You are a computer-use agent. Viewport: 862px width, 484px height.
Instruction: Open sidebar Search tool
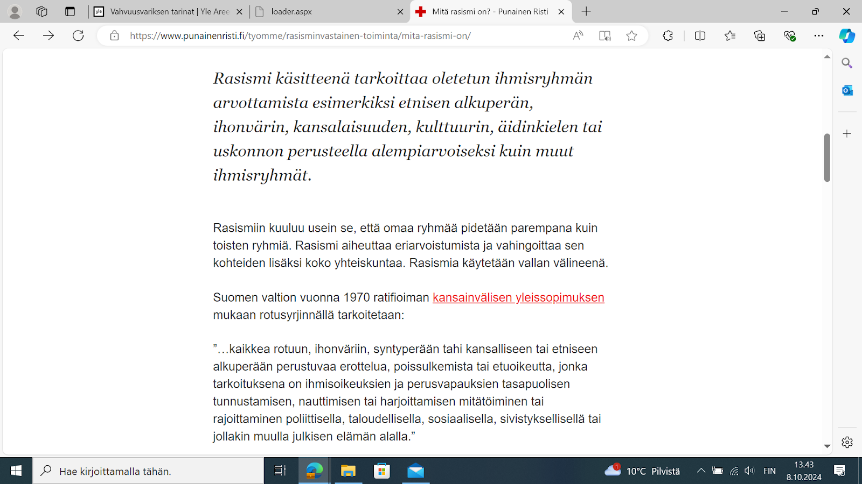point(847,63)
